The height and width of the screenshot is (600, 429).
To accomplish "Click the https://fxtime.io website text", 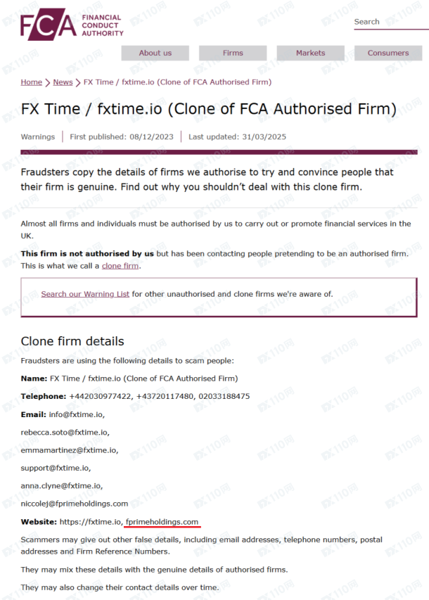I will [91, 522].
